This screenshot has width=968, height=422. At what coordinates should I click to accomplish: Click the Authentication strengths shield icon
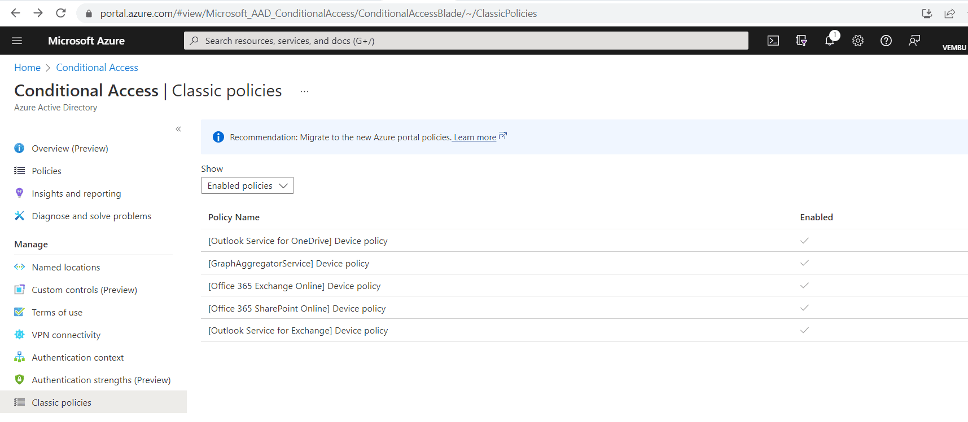[19, 380]
